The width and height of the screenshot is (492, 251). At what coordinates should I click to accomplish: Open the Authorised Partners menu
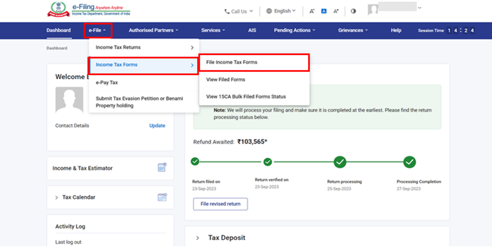(x=153, y=30)
